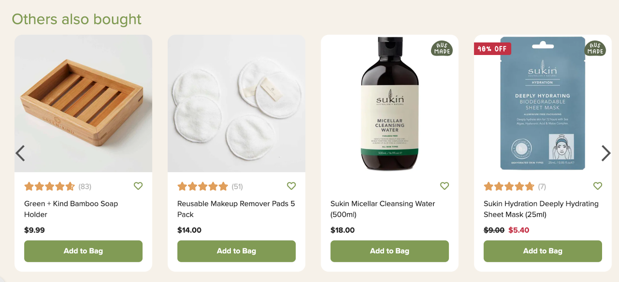The height and width of the screenshot is (282, 619).
Task: Show the next carousel page with the right arrow
Action: [x=606, y=153]
